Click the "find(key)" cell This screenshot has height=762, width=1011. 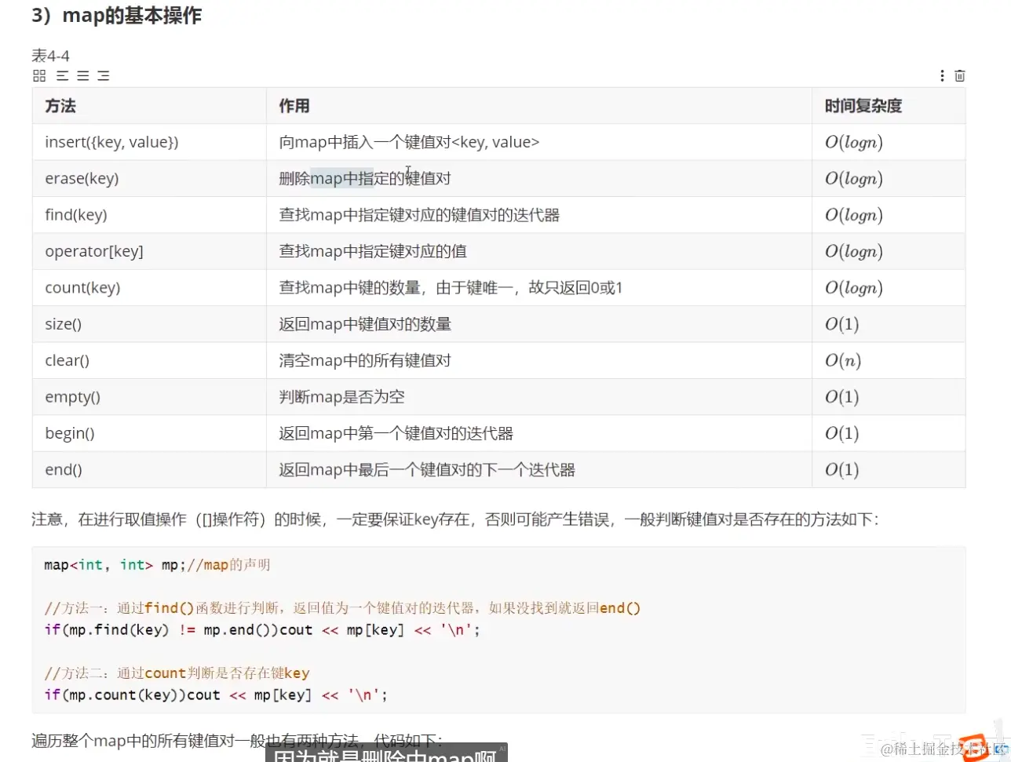tap(149, 215)
